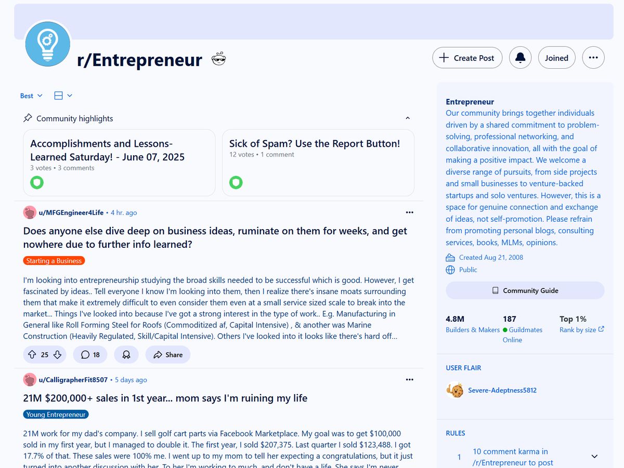This screenshot has width=624, height=468.
Task: Open the first post's overflow menu
Action: click(x=409, y=212)
